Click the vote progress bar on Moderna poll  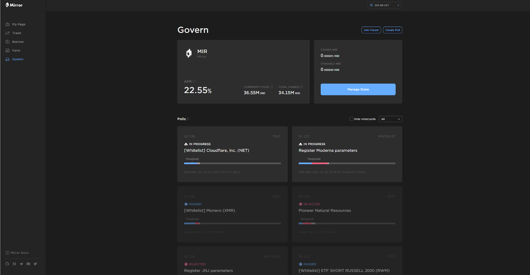pos(347,163)
